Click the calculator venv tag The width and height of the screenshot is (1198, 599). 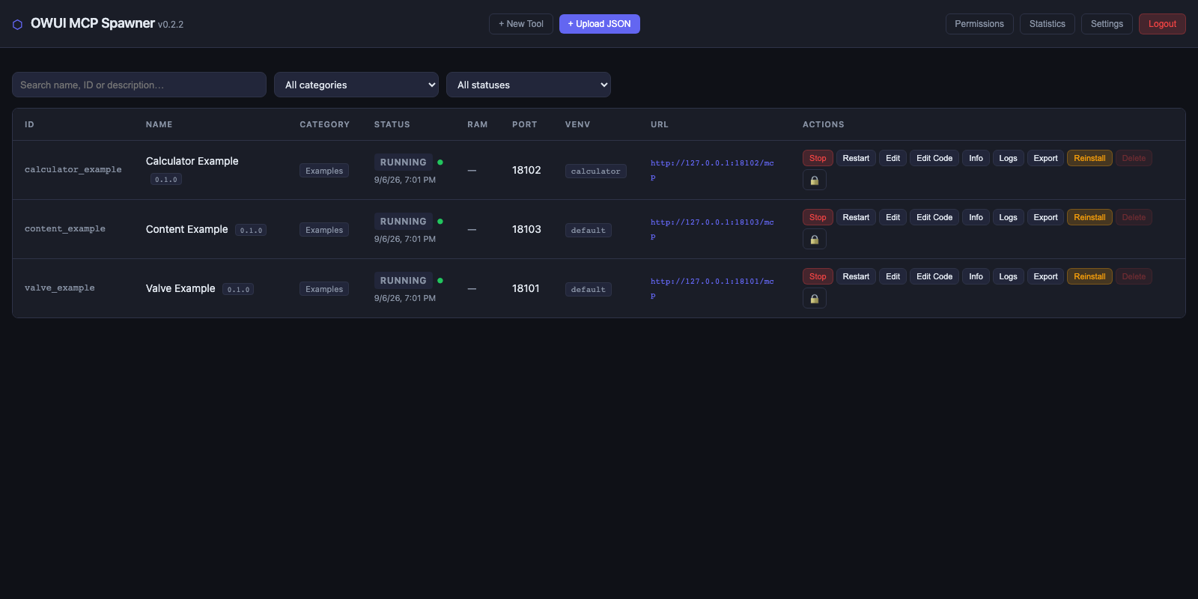(x=595, y=171)
